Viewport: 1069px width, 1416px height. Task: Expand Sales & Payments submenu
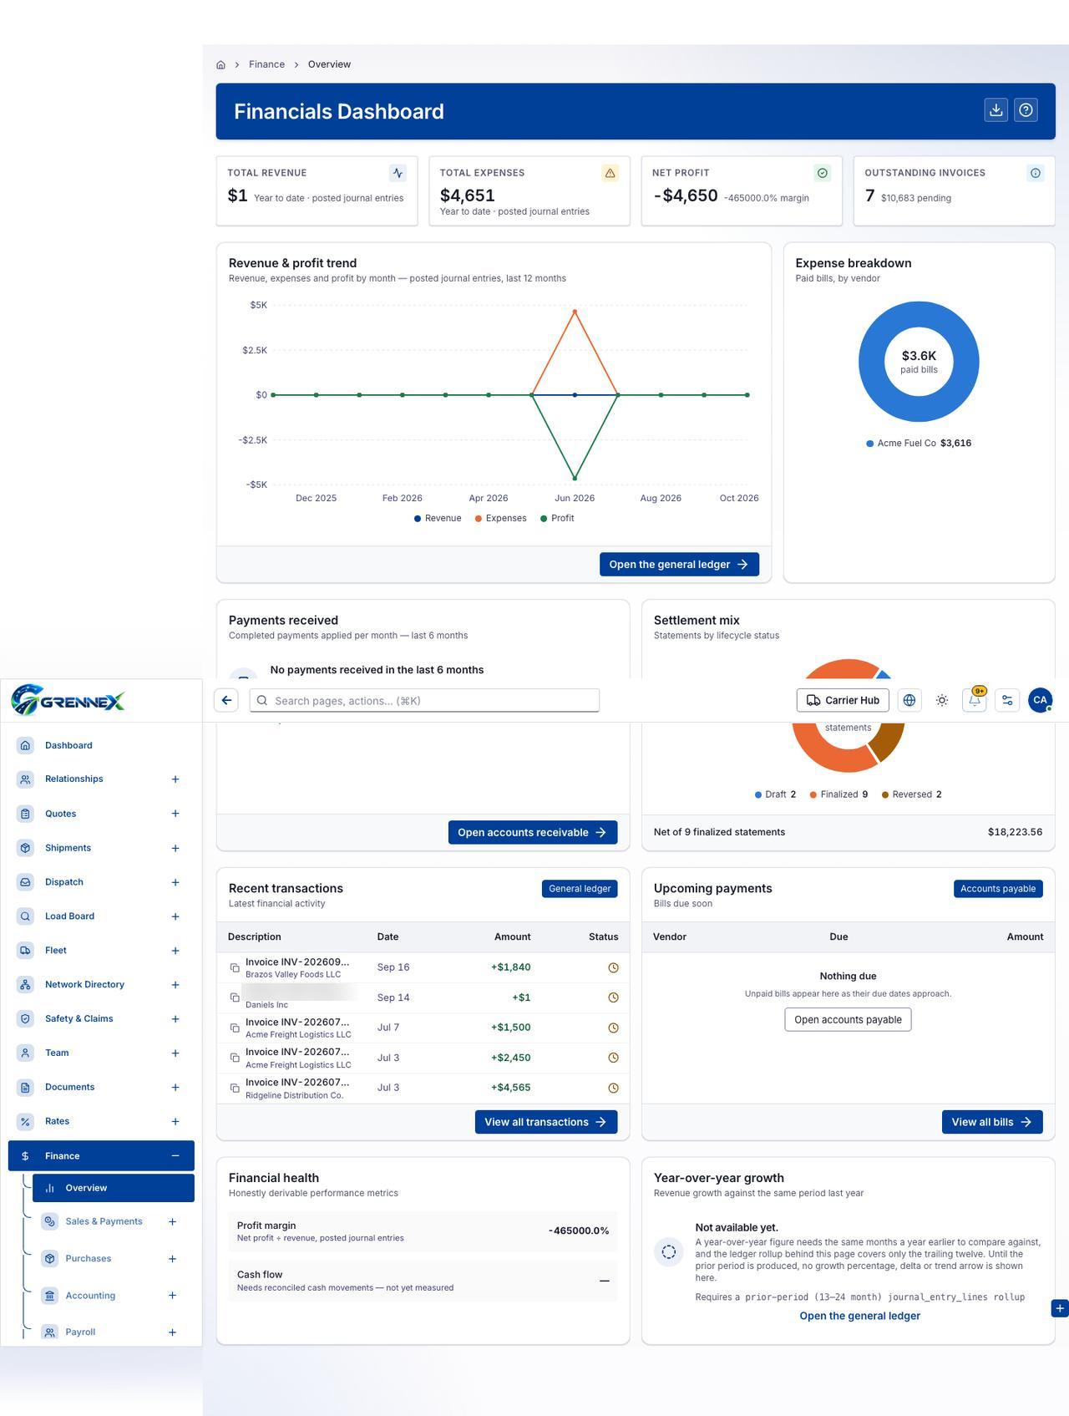pyautogui.click(x=172, y=1221)
